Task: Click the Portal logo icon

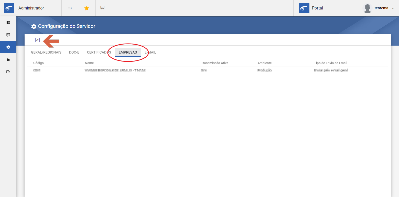Action: point(304,8)
